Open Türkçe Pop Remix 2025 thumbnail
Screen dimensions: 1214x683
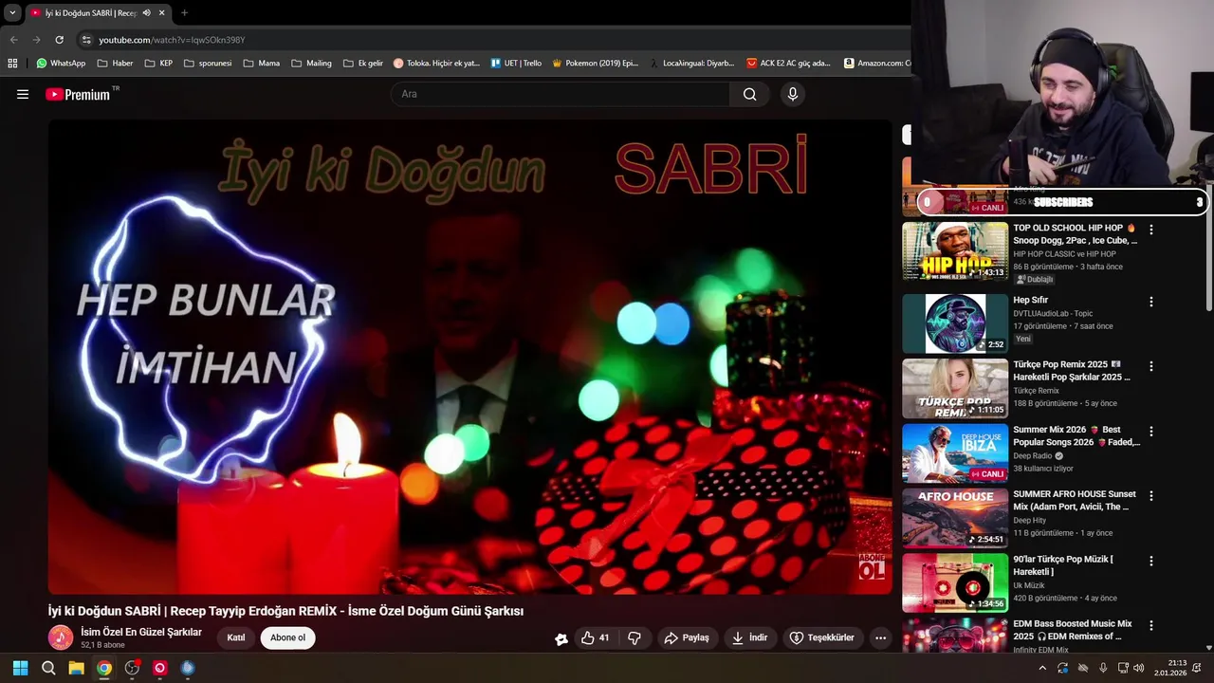[955, 388]
